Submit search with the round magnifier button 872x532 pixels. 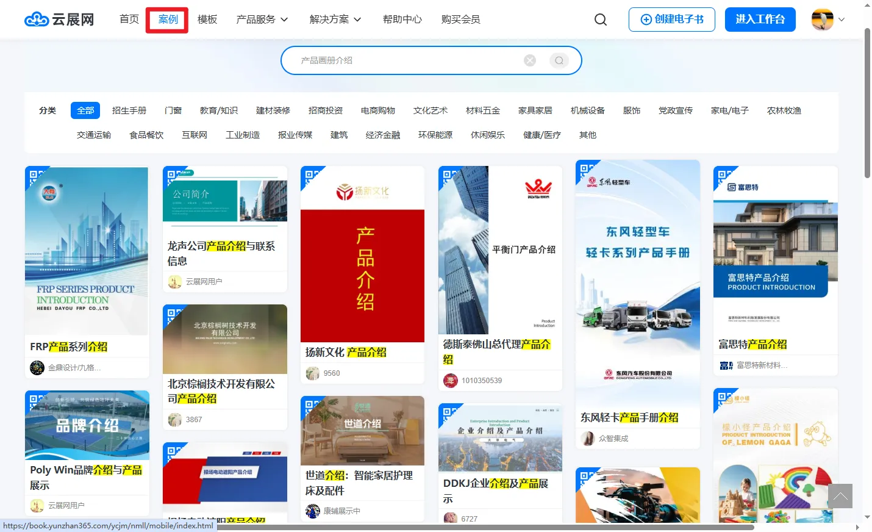pos(559,60)
